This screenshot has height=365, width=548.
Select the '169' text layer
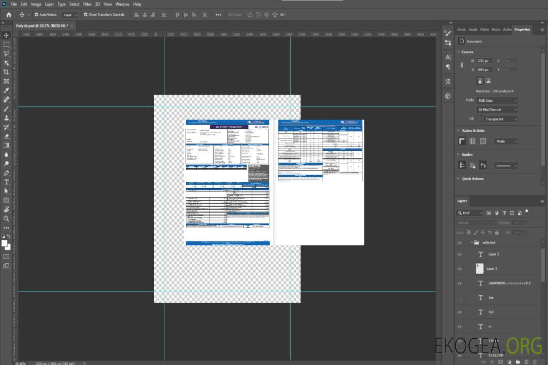(491, 312)
